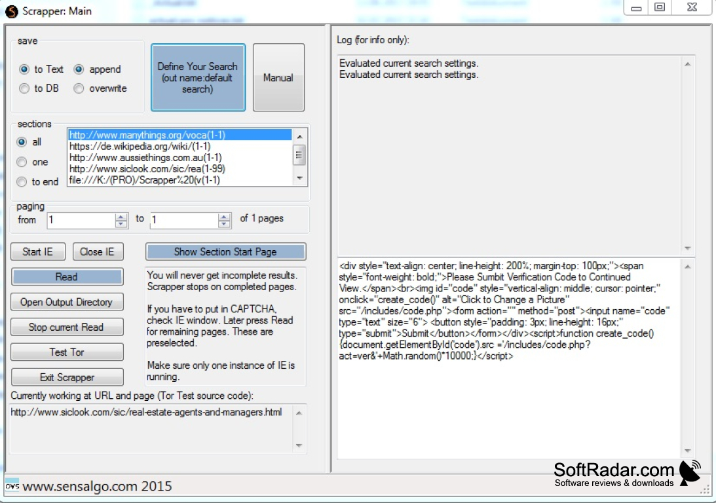Click the Test Tor button
The width and height of the screenshot is (716, 503).
coord(67,352)
